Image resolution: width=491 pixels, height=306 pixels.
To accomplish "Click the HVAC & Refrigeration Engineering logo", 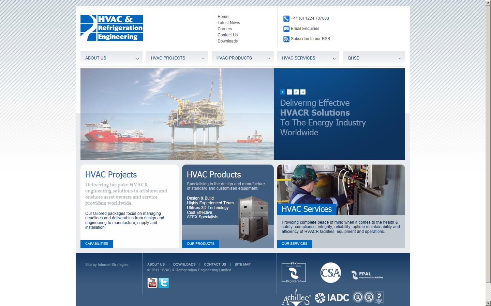I will click(x=111, y=28).
